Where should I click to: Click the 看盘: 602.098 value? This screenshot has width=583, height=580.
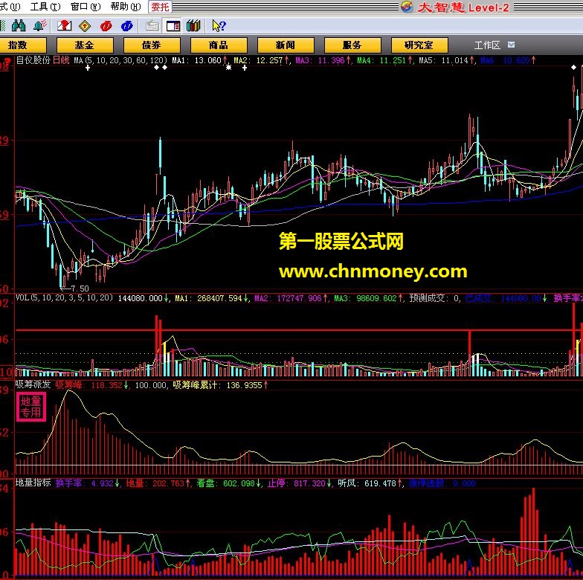[x=226, y=483]
